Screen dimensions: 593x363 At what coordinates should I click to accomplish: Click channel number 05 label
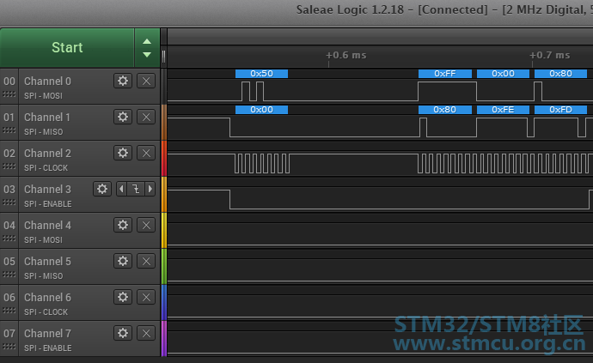[x=9, y=262]
